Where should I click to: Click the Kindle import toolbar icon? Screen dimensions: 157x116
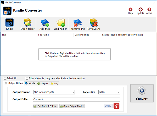pyautogui.click(x=9, y=22)
